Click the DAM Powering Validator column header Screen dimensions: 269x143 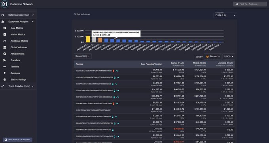[x=151, y=64]
